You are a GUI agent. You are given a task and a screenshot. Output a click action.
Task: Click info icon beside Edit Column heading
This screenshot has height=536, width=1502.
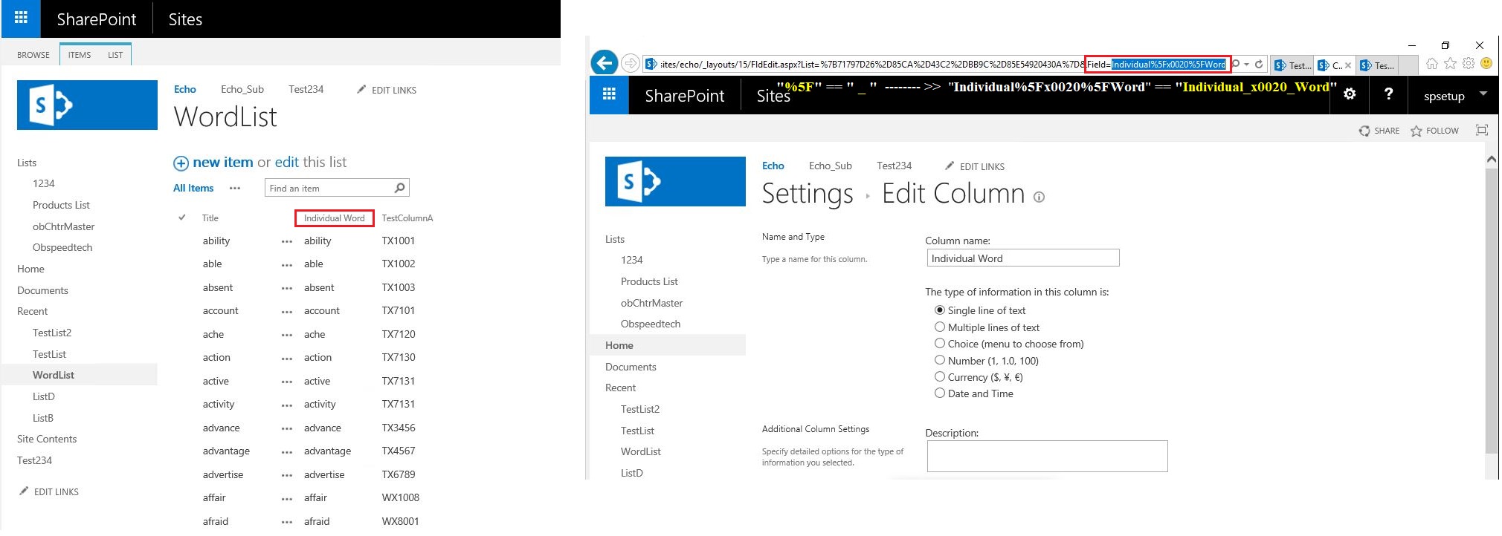click(1039, 197)
